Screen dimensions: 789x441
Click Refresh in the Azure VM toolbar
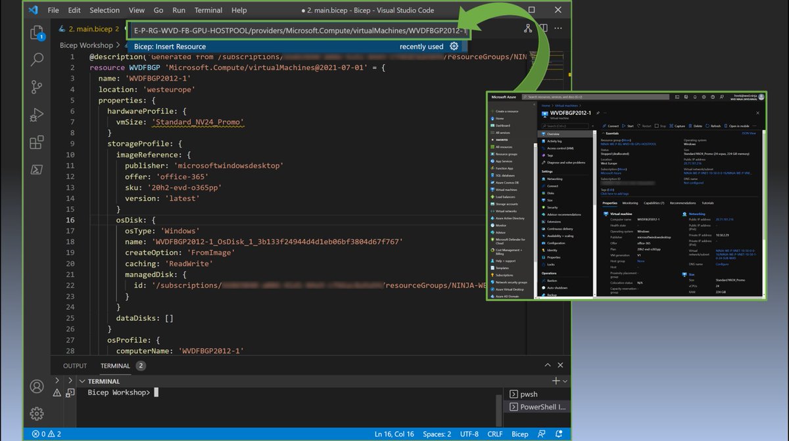713,126
